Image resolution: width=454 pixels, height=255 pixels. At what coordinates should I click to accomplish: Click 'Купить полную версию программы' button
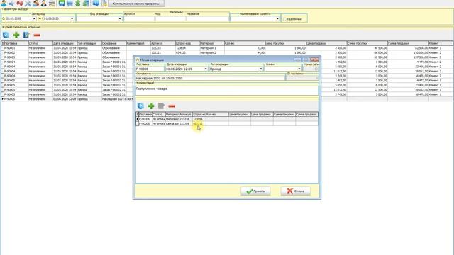pos(136,4)
